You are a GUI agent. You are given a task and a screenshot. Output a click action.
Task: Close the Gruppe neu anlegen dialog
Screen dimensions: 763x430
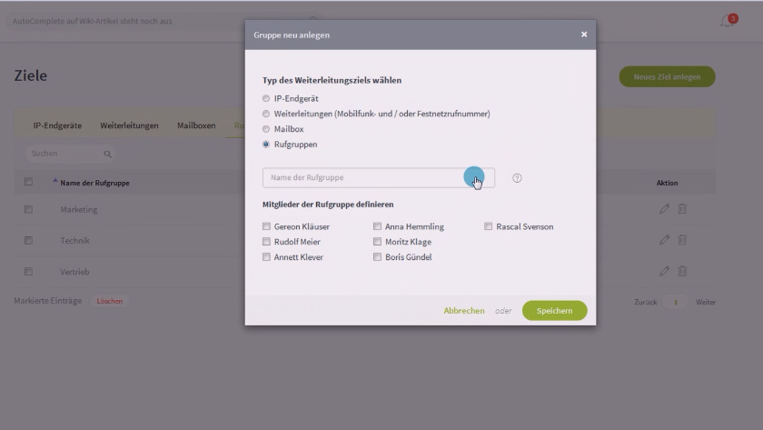pyautogui.click(x=584, y=35)
